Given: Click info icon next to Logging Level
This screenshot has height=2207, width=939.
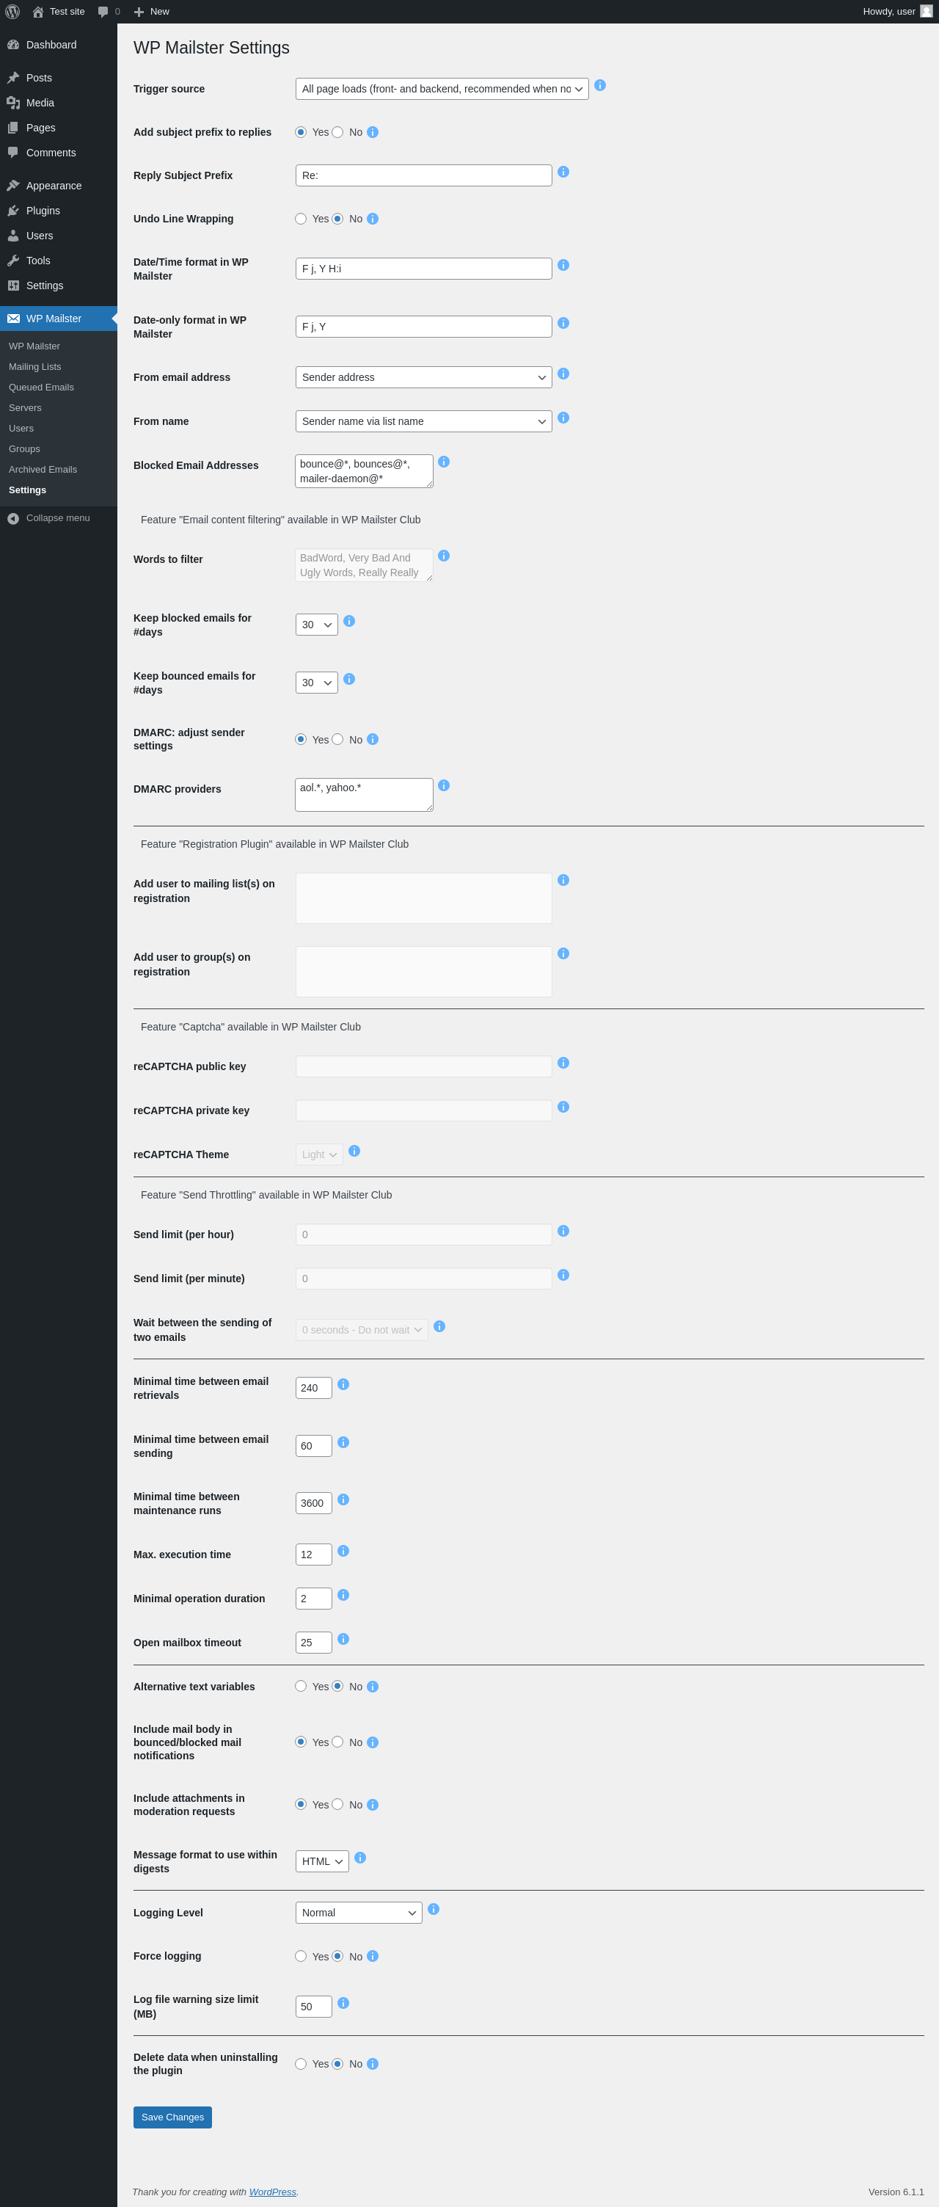Looking at the screenshot, I should pyautogui.click(x=434, y=1909).
